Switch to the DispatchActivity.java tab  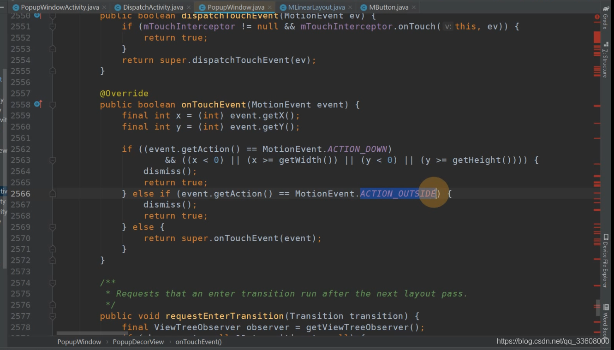[153, 7]
